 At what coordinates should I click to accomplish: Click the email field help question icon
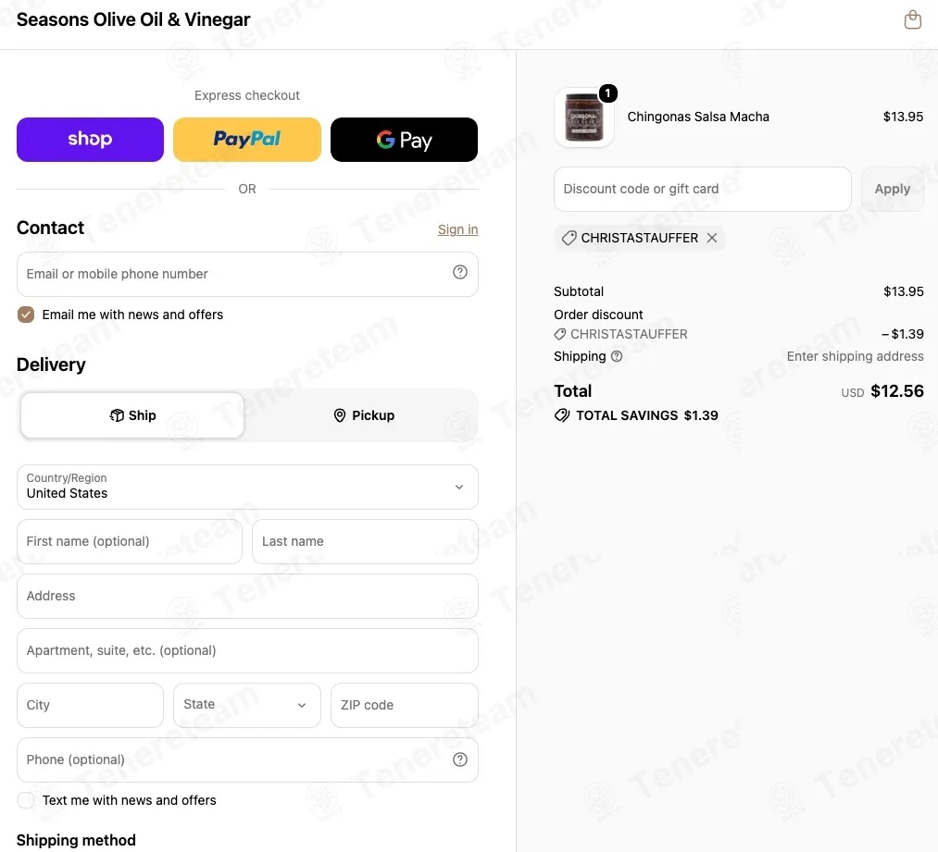[x=459, y=273]
